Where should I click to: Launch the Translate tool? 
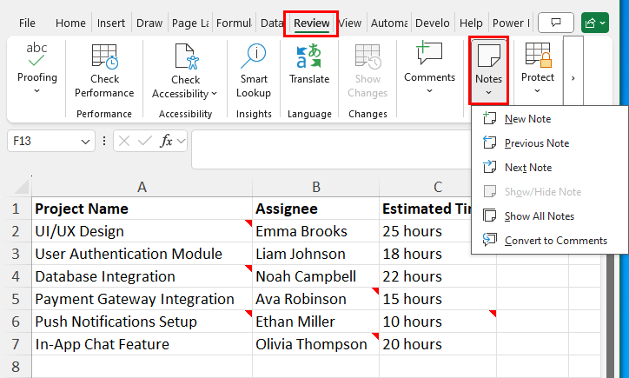point(309,64)
